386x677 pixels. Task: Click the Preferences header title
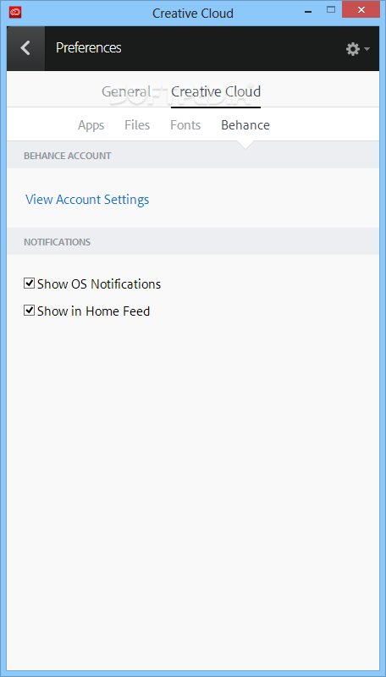[x=89, y=47]
